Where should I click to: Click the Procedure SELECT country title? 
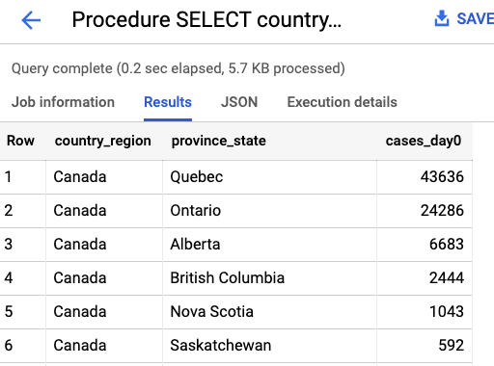[x=206, y=20]
